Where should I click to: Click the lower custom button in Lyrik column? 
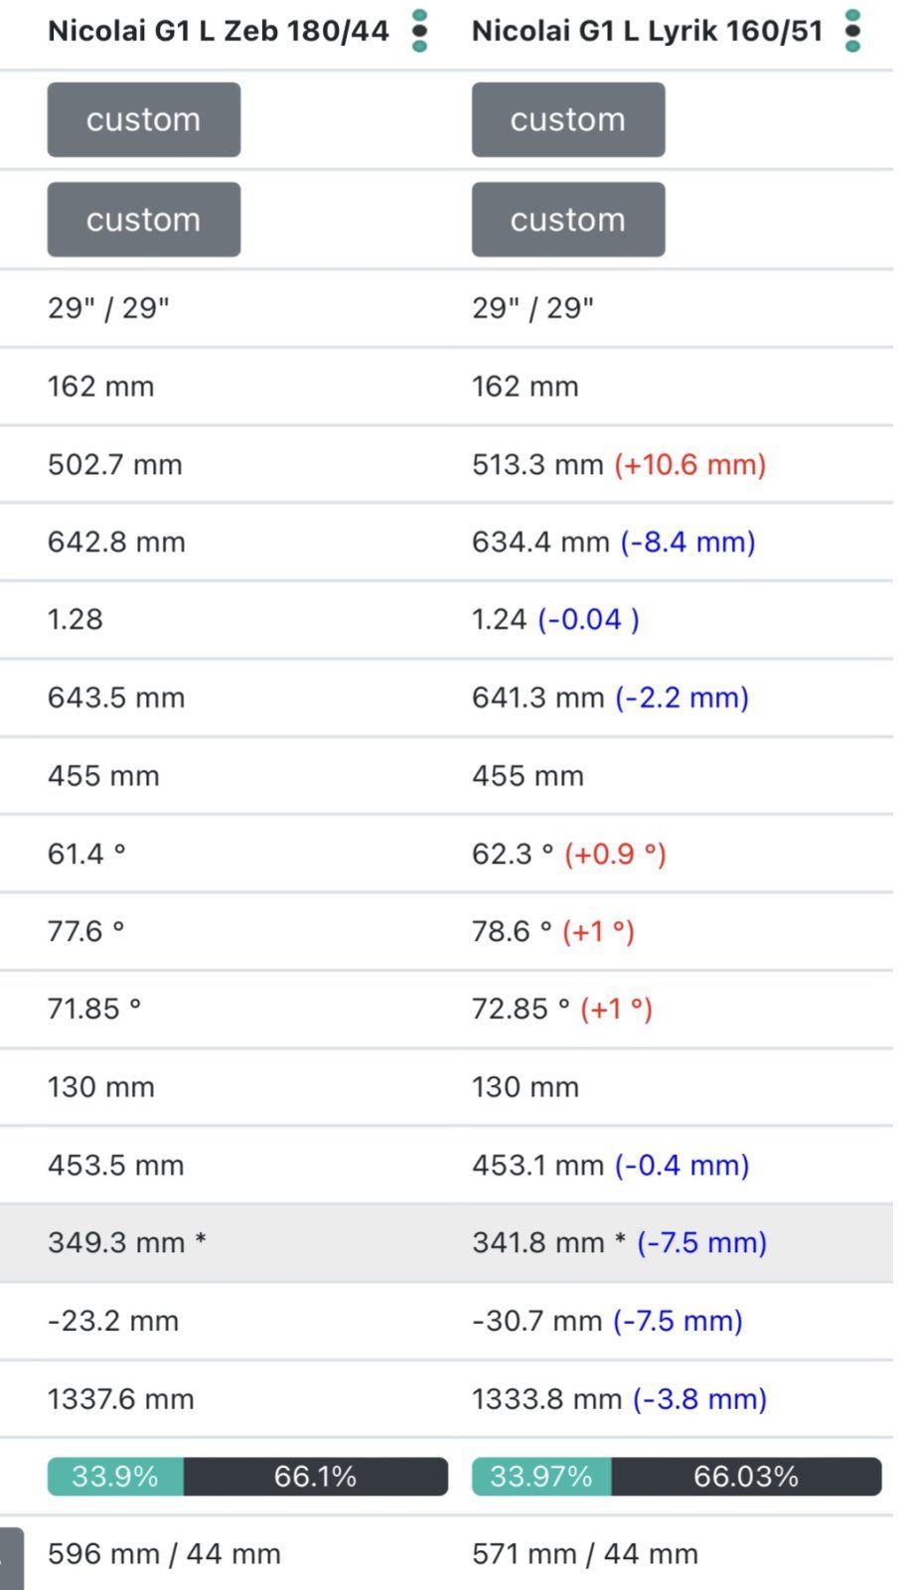pos(568,220)
